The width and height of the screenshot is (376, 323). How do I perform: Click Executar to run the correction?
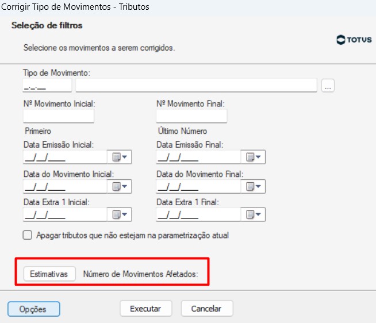(x=146, y=309)
